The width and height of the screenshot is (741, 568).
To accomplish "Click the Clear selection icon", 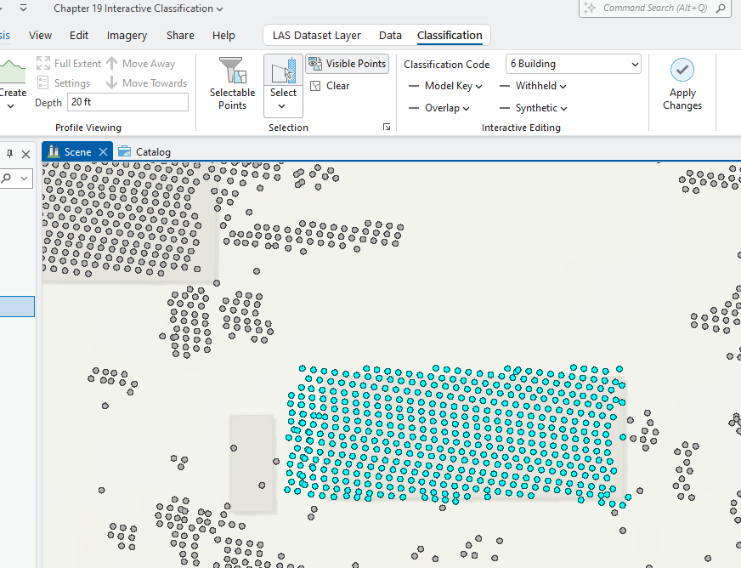I will (x=315, y=85).
